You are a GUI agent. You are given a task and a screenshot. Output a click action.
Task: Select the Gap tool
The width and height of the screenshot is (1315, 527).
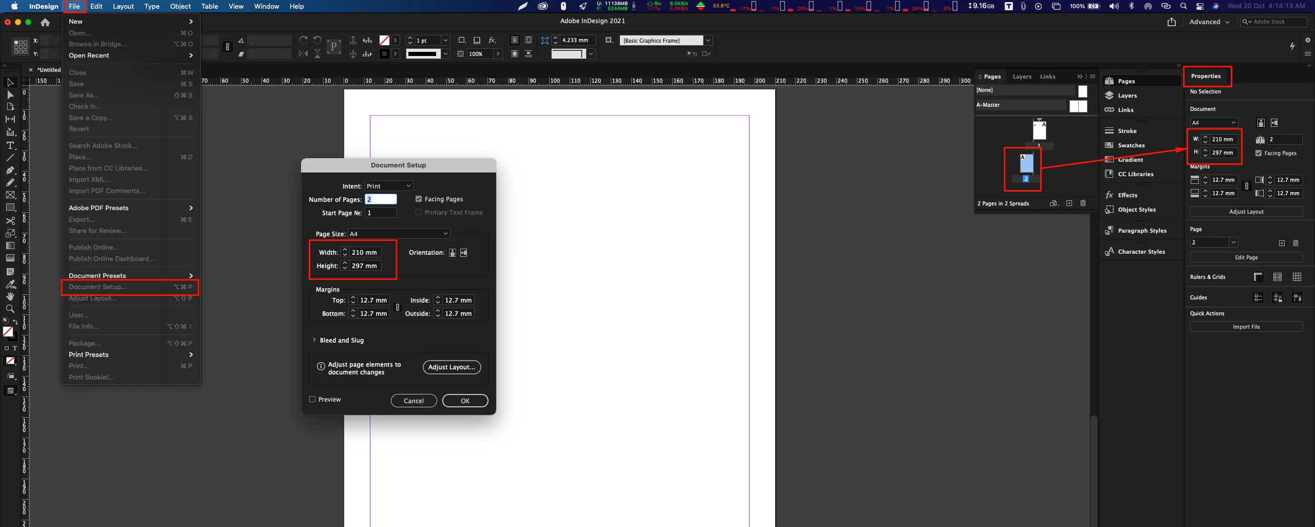[10, 119]
